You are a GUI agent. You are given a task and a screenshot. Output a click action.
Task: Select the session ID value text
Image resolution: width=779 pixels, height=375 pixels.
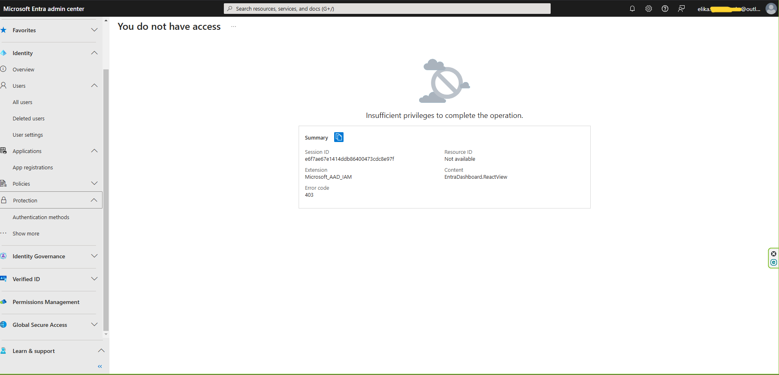[x=349, y=159]
